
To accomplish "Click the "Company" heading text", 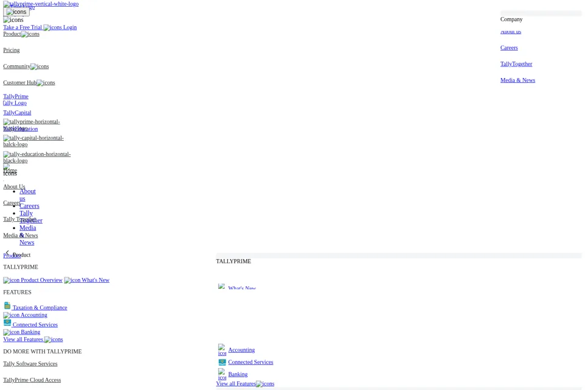I will 511,19.
